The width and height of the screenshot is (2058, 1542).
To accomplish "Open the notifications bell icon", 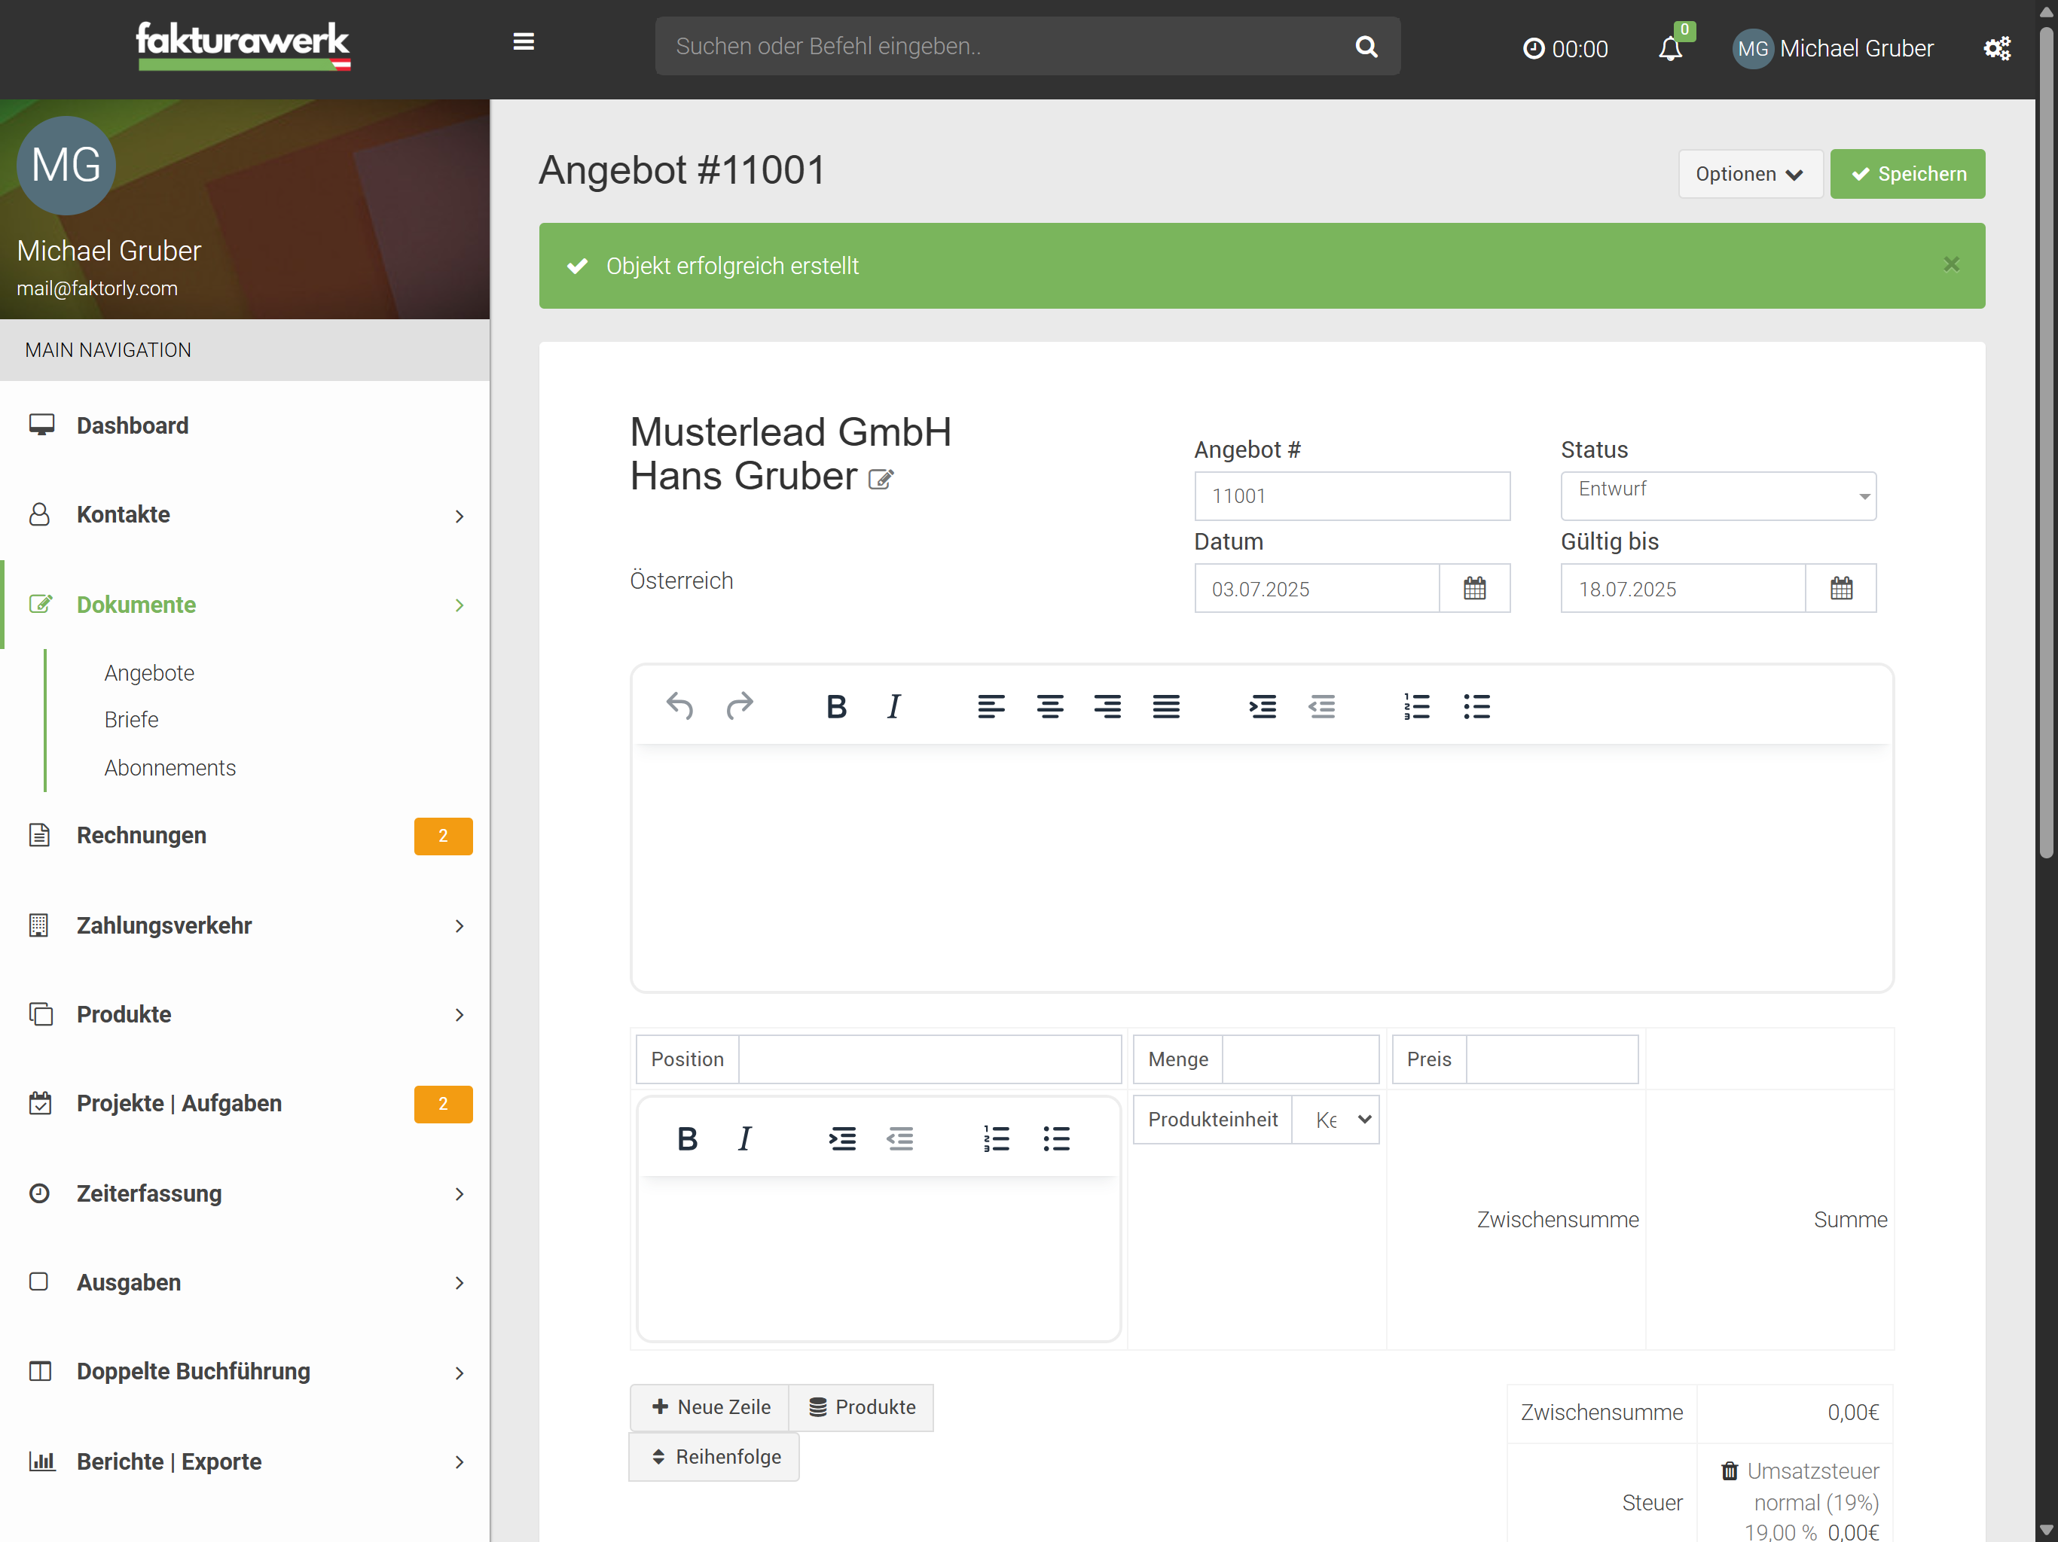I will tap(1671, 48).
